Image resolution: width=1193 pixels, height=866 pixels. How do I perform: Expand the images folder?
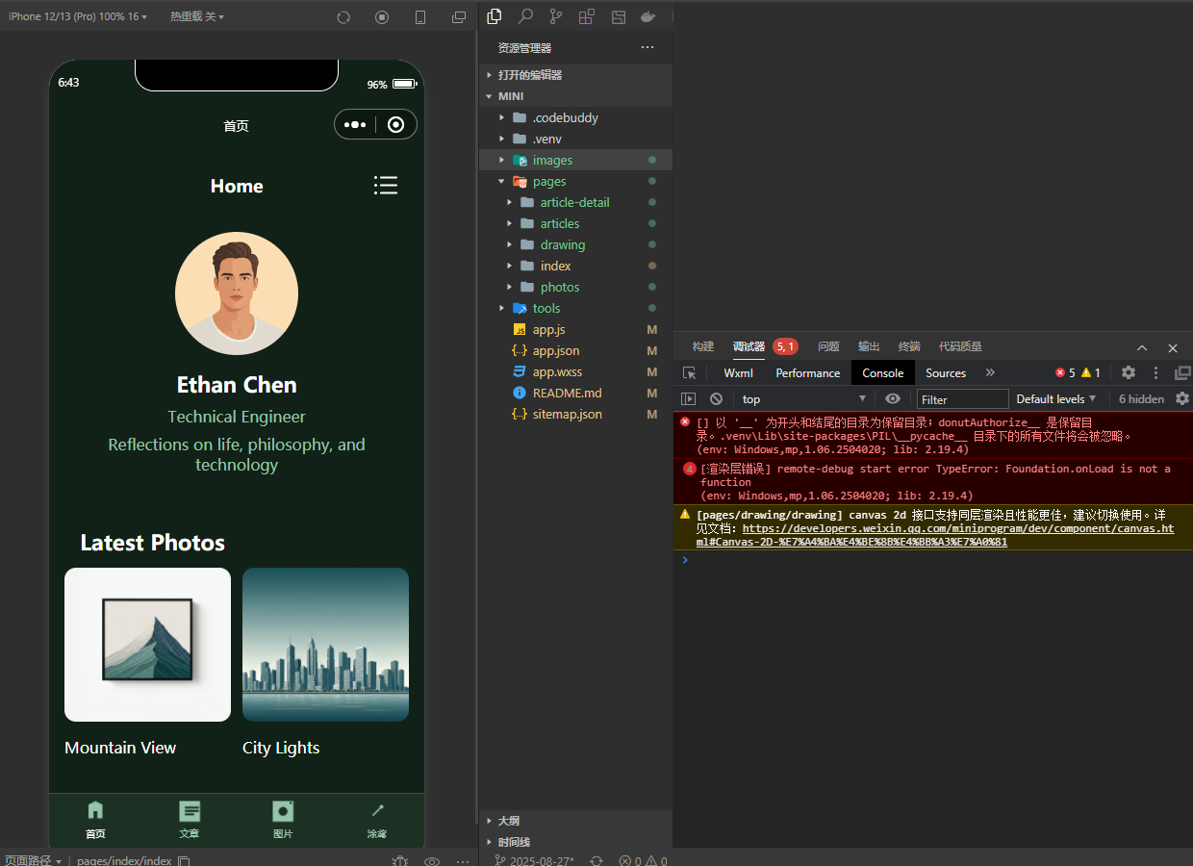(x=575, y=160)
